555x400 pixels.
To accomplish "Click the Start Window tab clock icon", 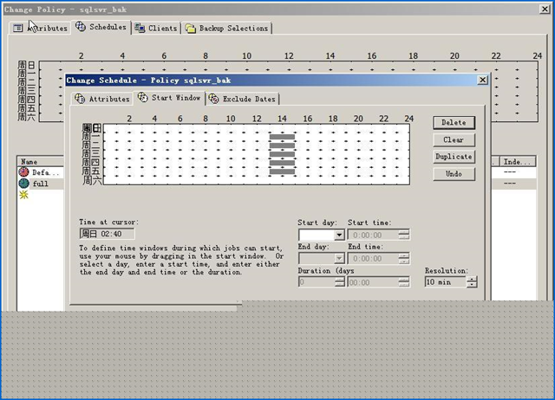I will (x=143, y=98).
